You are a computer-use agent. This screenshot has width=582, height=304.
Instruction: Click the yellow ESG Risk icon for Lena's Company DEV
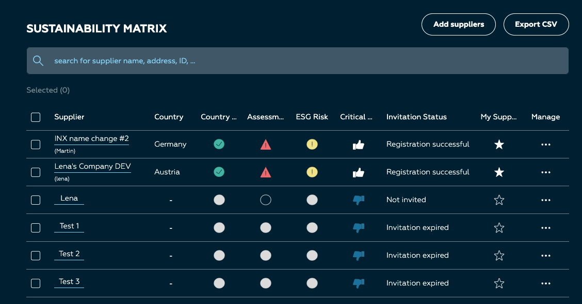point(312,172)
